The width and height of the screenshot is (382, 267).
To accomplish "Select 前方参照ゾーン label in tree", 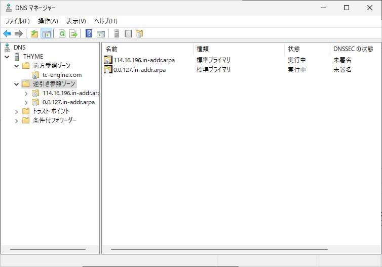I will click(52, 66).
